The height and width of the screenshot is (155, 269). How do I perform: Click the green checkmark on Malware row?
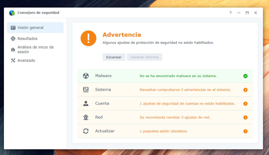(x=245, y=76)
